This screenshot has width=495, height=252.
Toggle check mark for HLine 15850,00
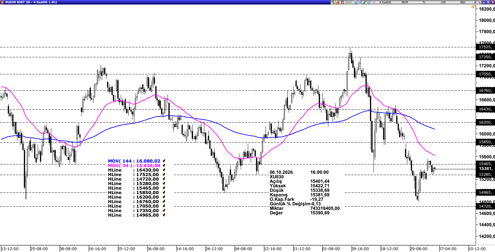click(x=164, y=192)
